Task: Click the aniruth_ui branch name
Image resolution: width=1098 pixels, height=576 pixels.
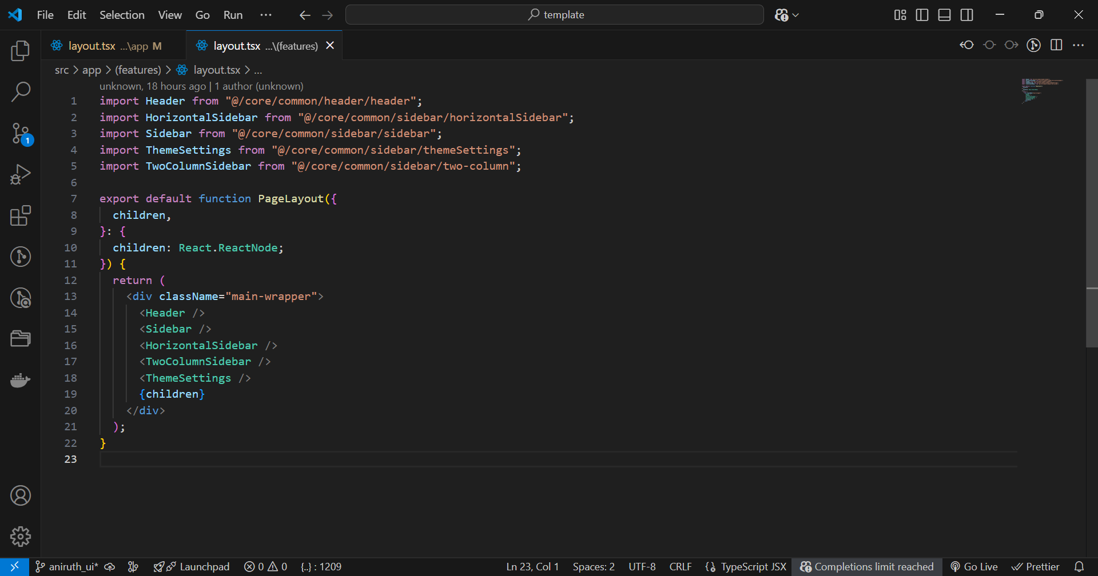Action: click(73, 566)
